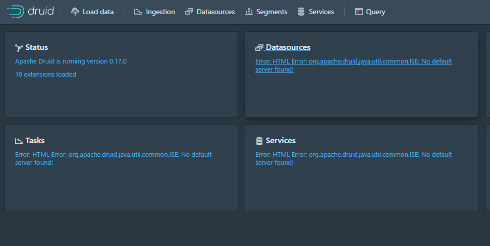Click the 10 extensions loaded link

[45, 74]
